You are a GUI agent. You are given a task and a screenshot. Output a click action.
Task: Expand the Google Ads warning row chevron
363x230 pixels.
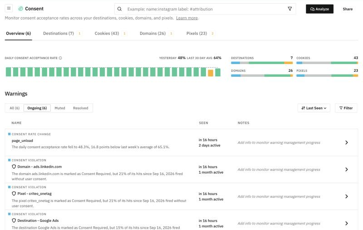coord(346,223)
